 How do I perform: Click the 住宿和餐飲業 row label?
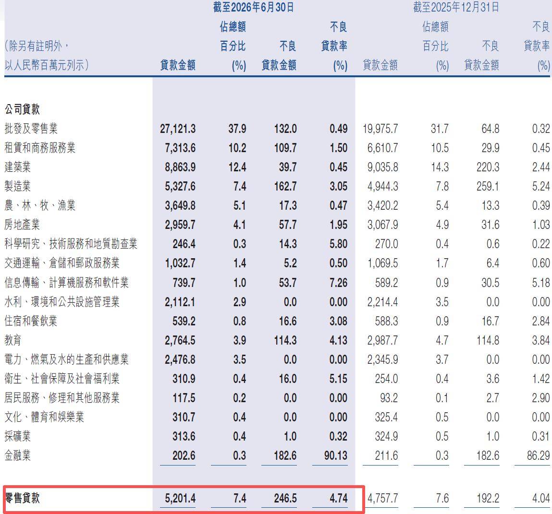31,321
